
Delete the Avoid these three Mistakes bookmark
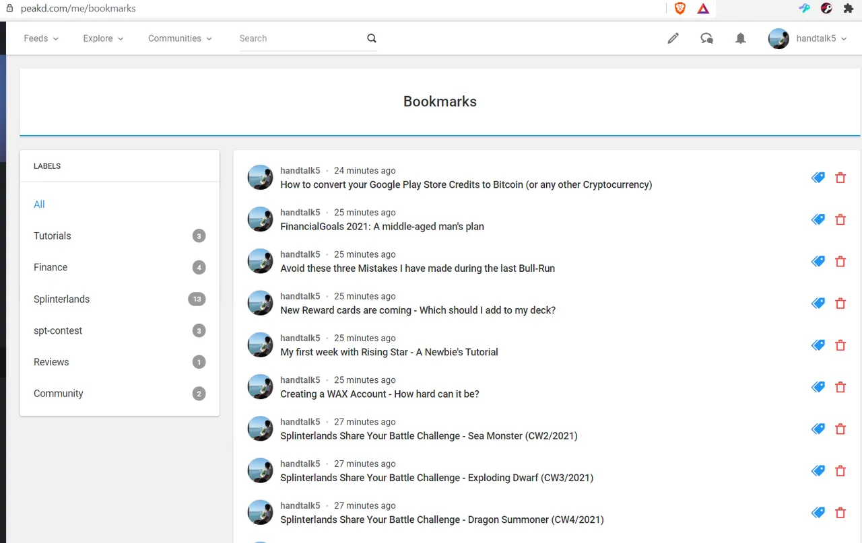(x=840, y=261)
